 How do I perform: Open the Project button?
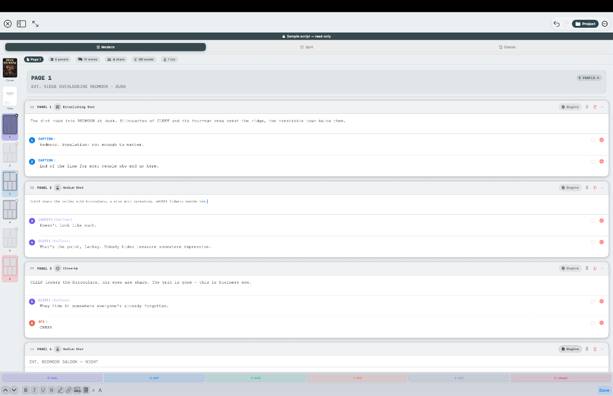[585, 24]
